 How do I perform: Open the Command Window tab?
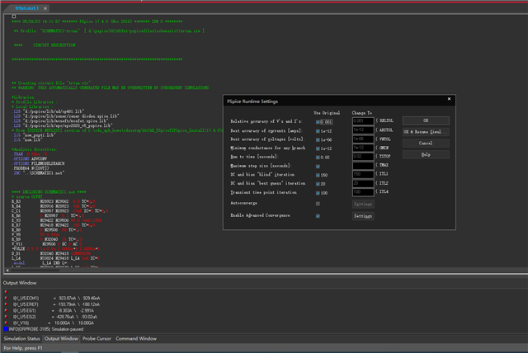pos(136,338)
